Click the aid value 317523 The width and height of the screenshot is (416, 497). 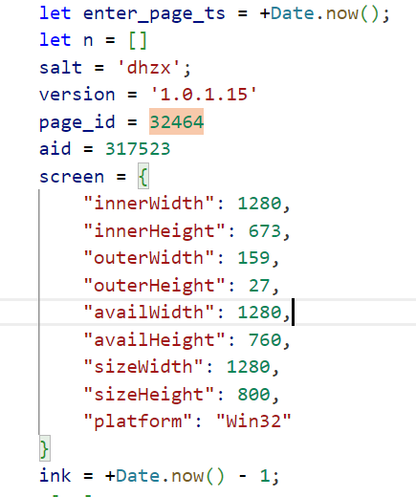tap(138, 149)
